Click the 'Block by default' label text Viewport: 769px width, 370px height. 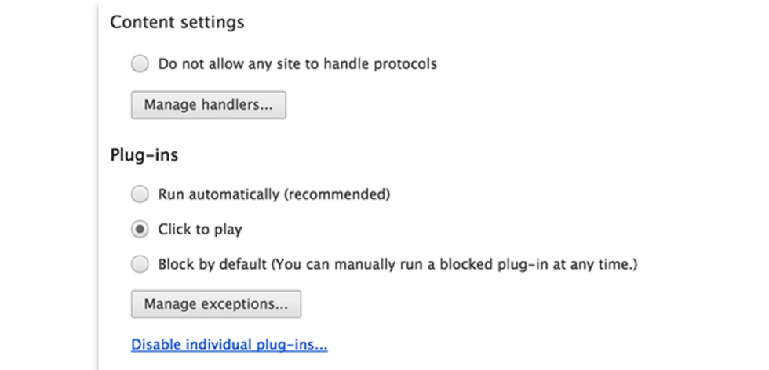tap(213, 265)
